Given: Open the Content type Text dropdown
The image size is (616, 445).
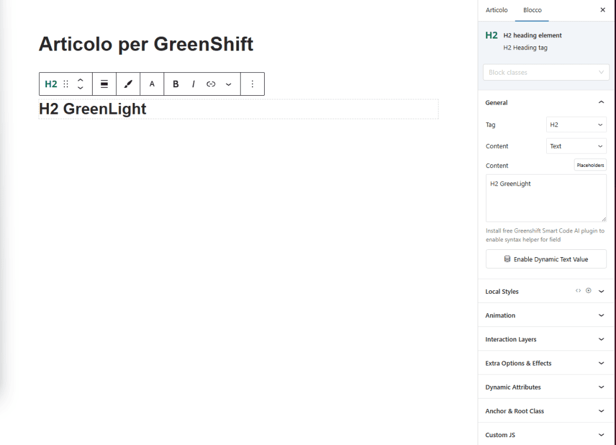Looking at the screenshot, I should tap(576, 146).
